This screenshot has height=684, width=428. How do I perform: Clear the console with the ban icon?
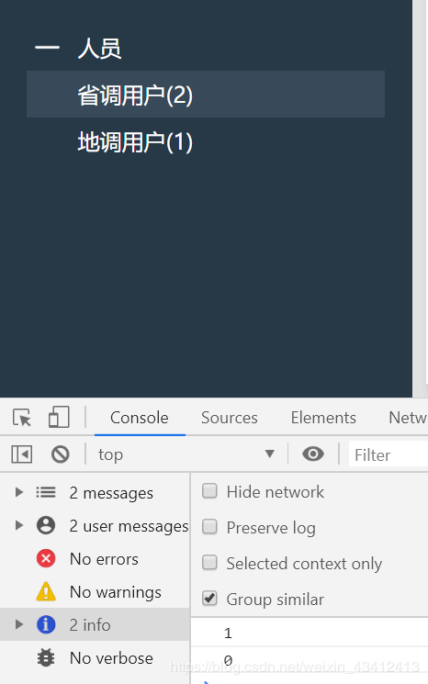pos(61,454)
